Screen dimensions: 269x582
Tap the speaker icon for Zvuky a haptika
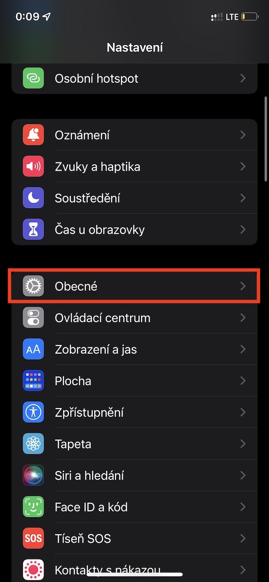(x=33, y=166)
